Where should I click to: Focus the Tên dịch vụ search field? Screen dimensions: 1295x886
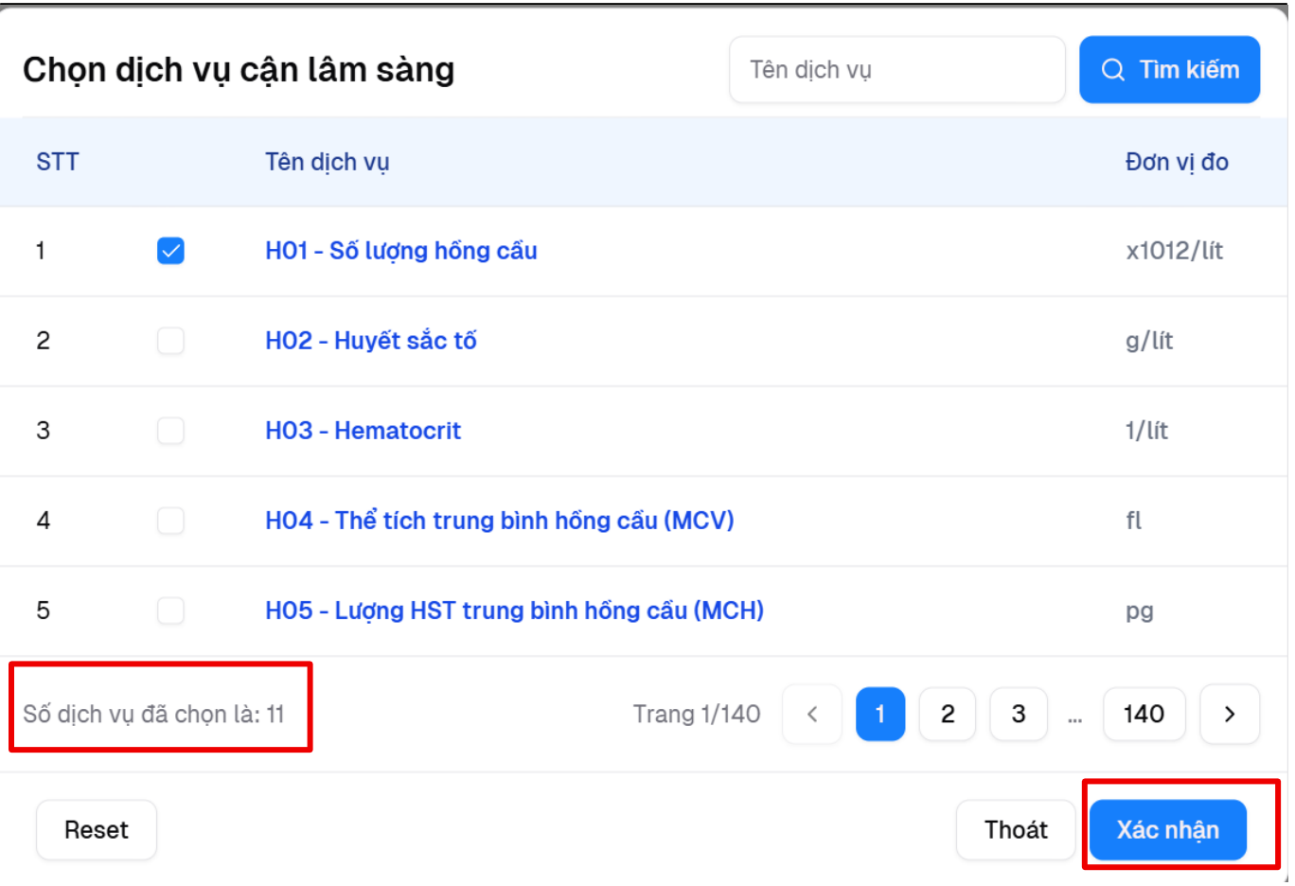897,70
